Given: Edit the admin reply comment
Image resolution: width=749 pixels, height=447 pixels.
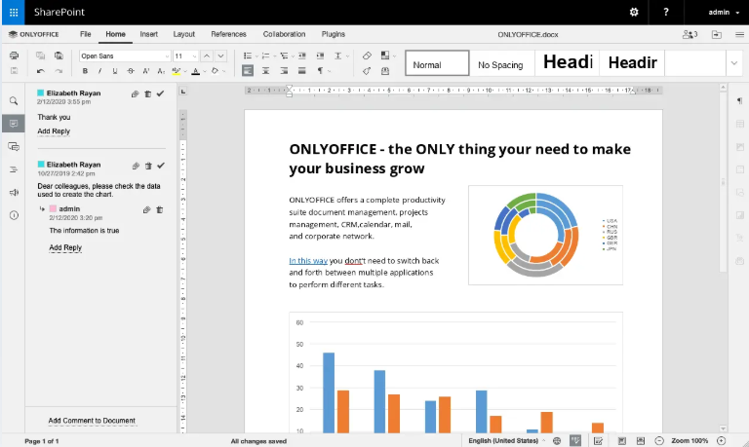Looking at the screenshot, I should click(146, 210).
